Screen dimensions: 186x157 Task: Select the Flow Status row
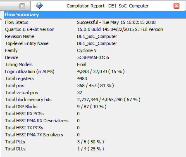point(95,22)
